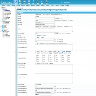Expand the 计划任务 tree node

click(1, 25)
